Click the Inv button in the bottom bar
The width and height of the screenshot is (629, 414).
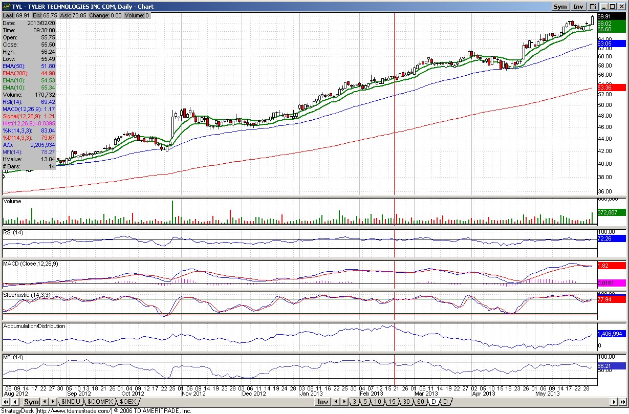pos(322,402)
